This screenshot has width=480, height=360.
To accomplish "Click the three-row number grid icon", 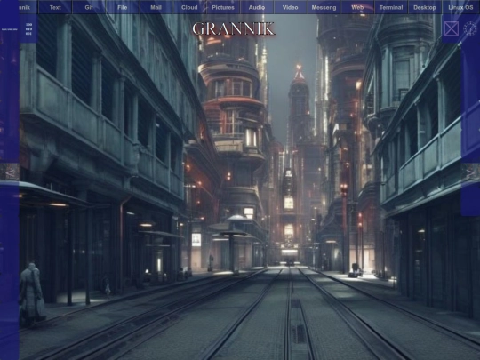I will click(28, 29).
